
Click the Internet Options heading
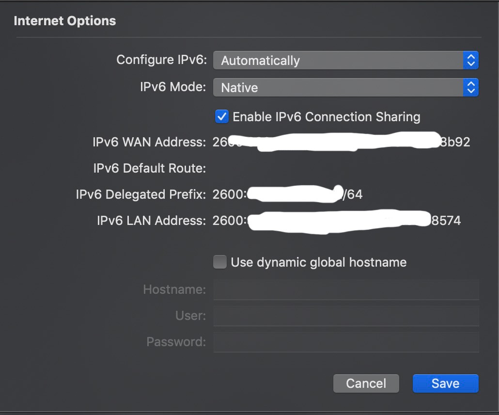65,21
